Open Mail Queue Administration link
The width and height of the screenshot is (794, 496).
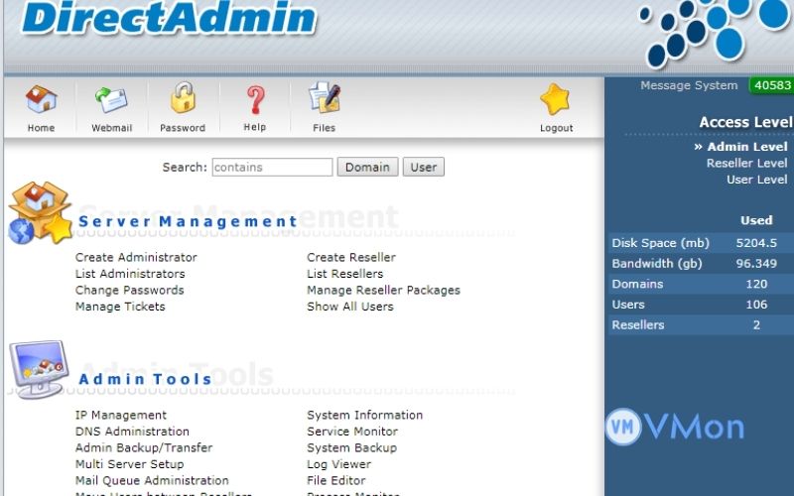152,480
